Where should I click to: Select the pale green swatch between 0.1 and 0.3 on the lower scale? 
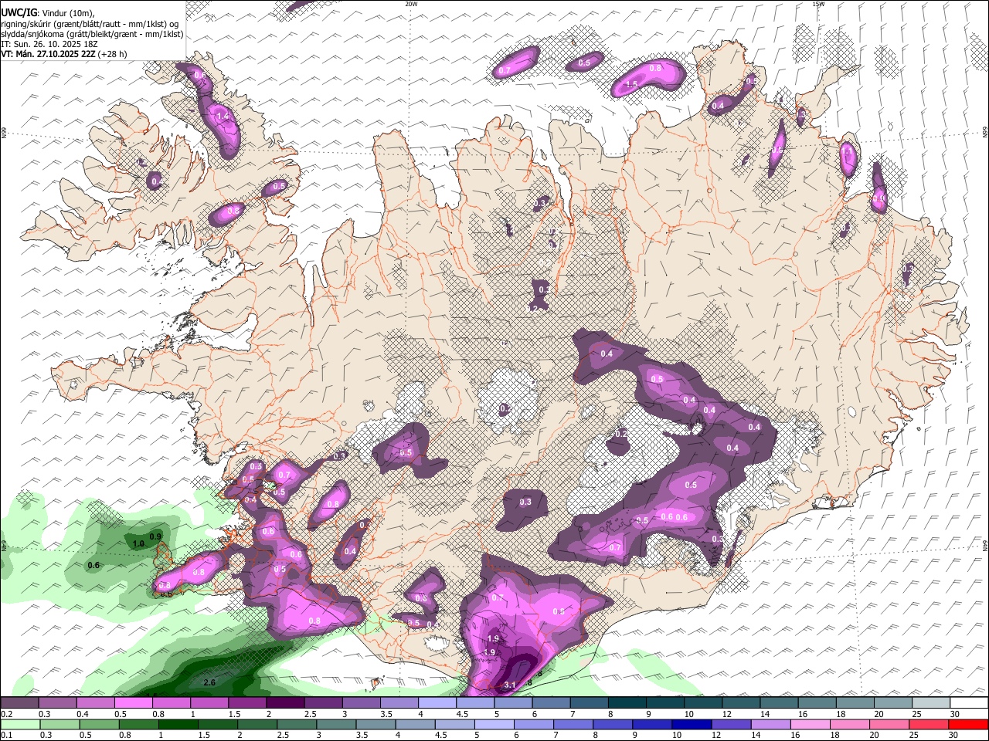19,724
